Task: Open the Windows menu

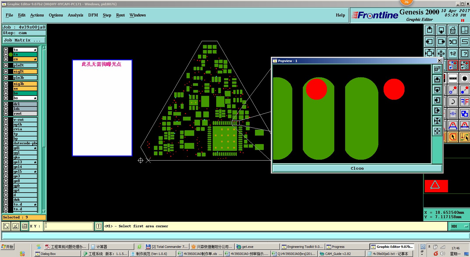Action: pyautogui.click(x=138, y=15)
